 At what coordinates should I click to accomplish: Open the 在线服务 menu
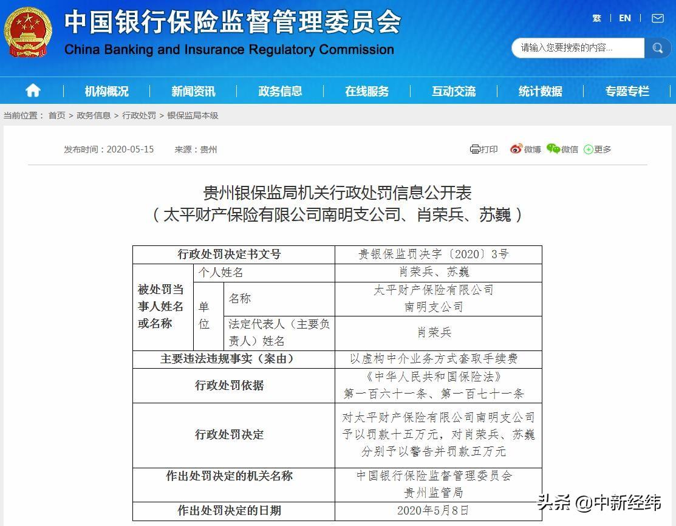click(x=367, y=91)
